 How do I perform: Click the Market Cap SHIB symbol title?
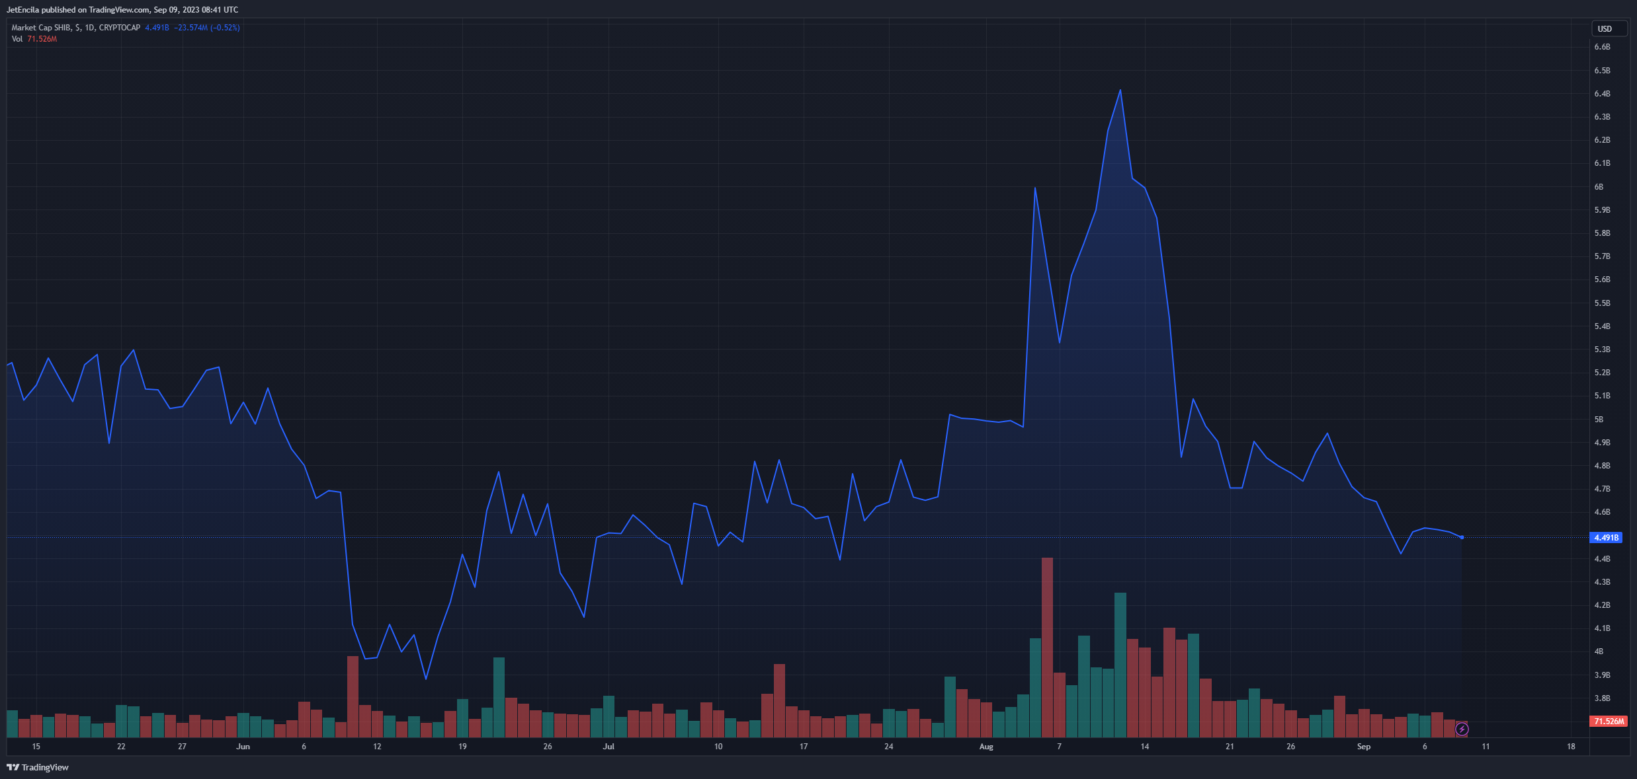tap(42, 28)
